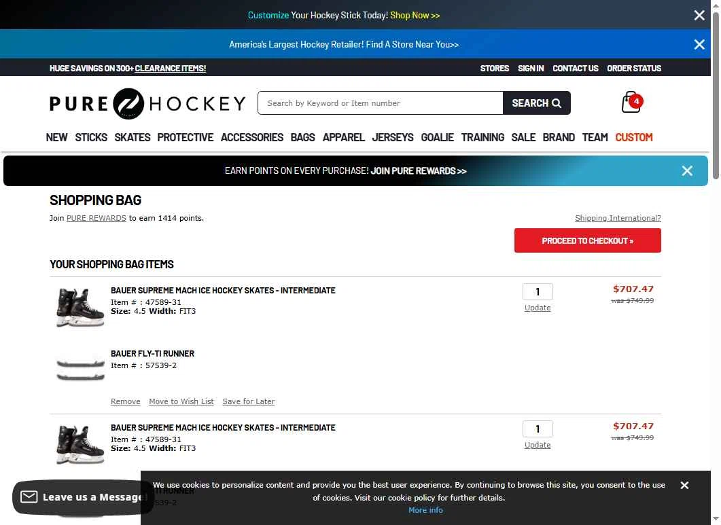Open the BRAND menu
The width and height of the screenshot is (721, 525).
pyautogui.click(x=559, y=137)
